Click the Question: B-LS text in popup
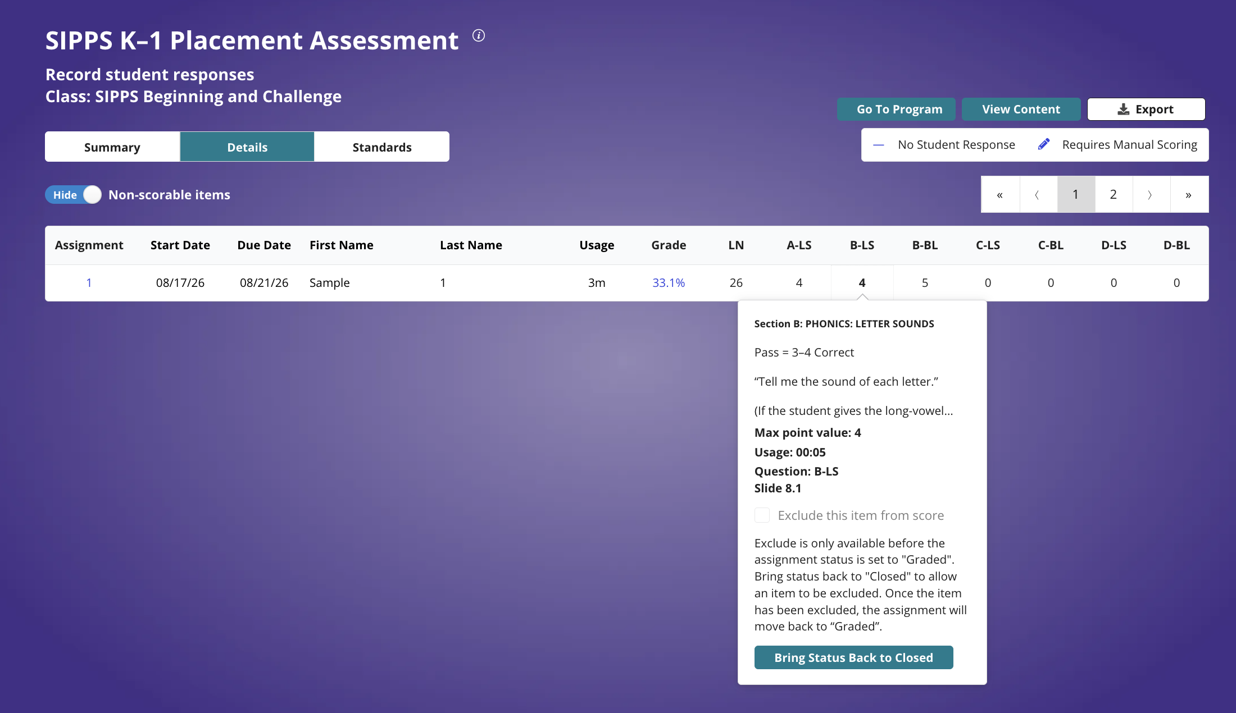 [796, 472]
